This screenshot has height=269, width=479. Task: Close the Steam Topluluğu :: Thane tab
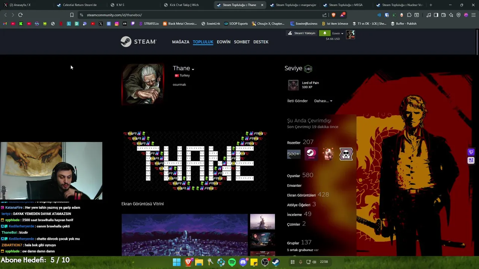(262, 5)
